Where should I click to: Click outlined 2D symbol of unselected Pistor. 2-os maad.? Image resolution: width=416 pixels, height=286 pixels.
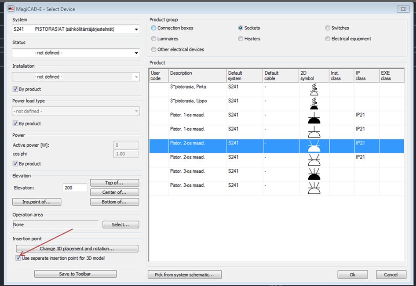tap(314, 160)
